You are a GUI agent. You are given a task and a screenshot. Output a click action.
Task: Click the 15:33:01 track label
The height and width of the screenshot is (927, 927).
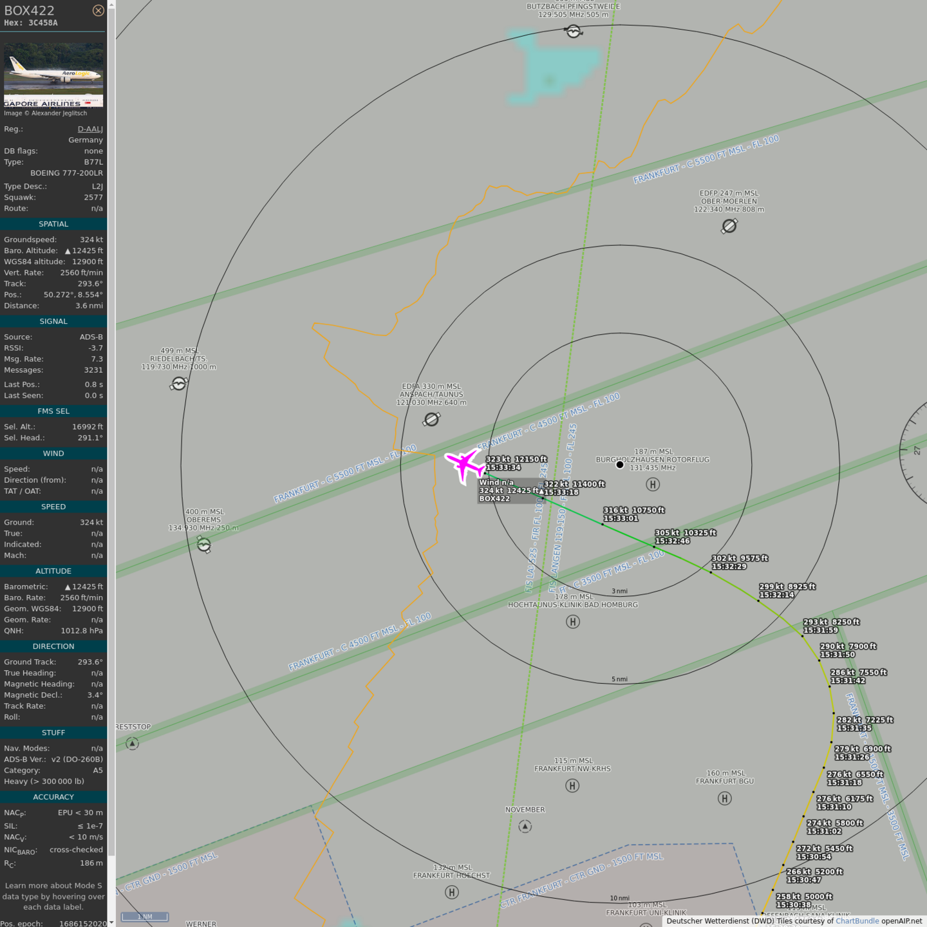(x=621, y=518)
